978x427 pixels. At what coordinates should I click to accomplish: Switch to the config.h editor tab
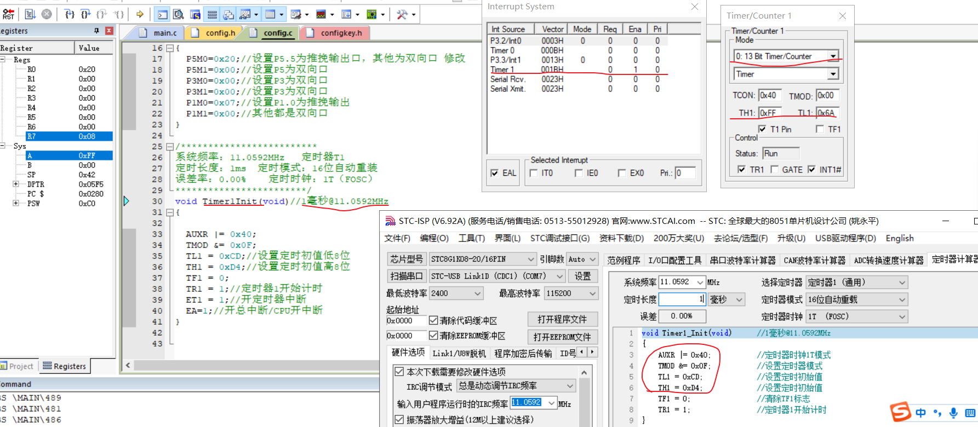tap(215, 33)
